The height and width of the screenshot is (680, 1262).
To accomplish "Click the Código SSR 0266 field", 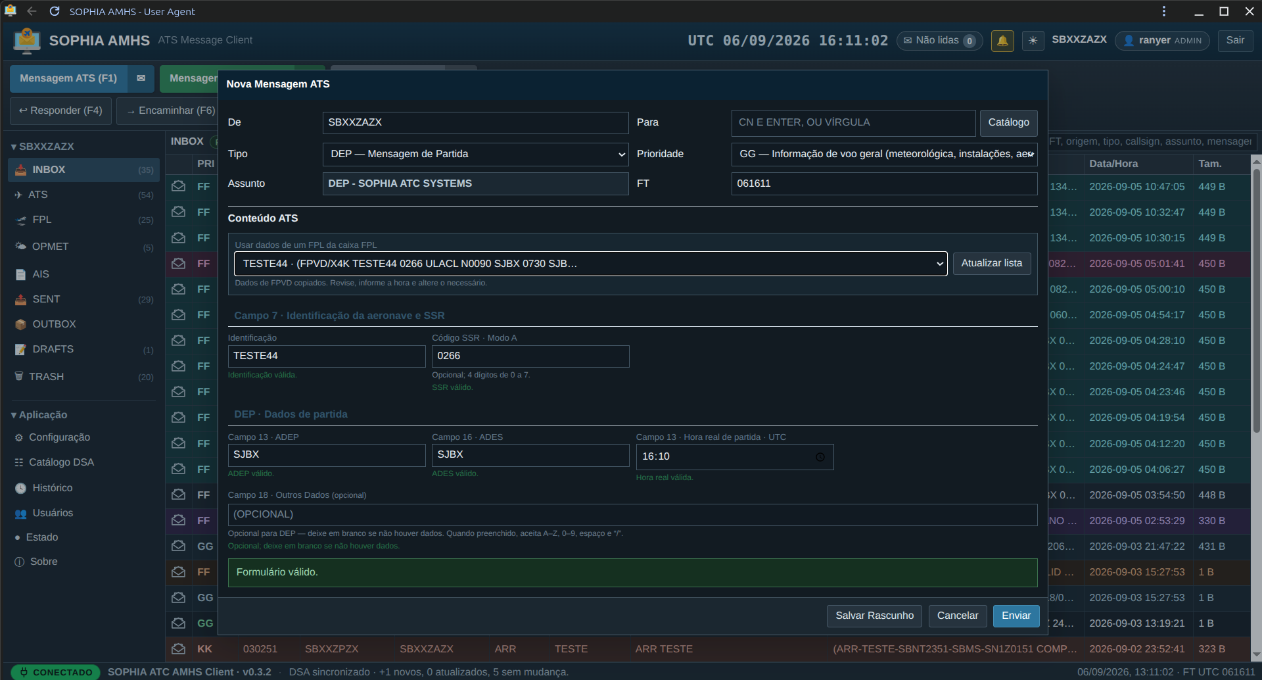I will click(530, 356).
